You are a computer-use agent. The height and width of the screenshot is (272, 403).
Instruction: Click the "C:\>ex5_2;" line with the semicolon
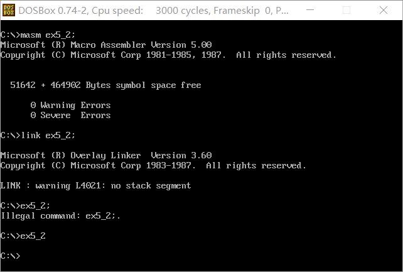pos(25,206)
